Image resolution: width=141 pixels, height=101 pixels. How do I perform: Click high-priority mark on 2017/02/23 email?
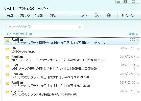pyautogui.click(x=134, y=77)
